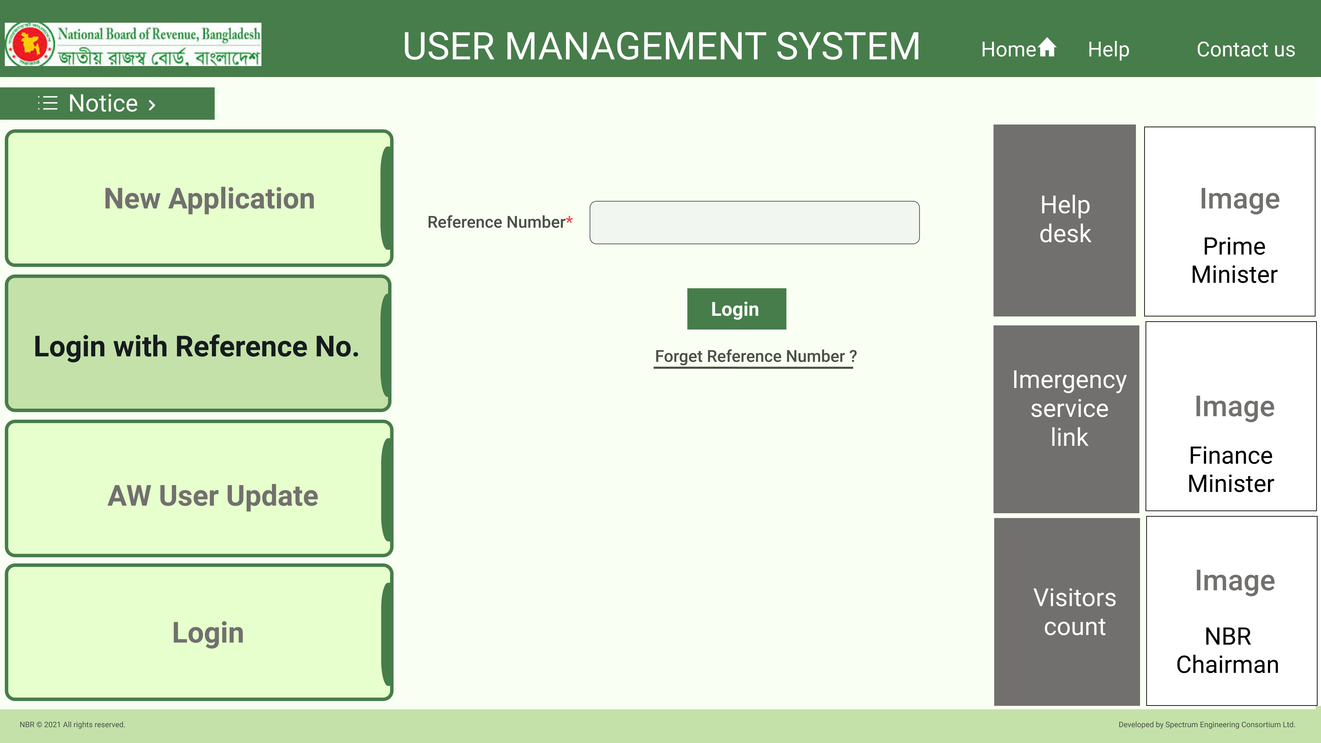The width and height of the screenshot is (1321, 743).
Task: Click the Finance Minister image card
Action: [x=1230, y=416]
